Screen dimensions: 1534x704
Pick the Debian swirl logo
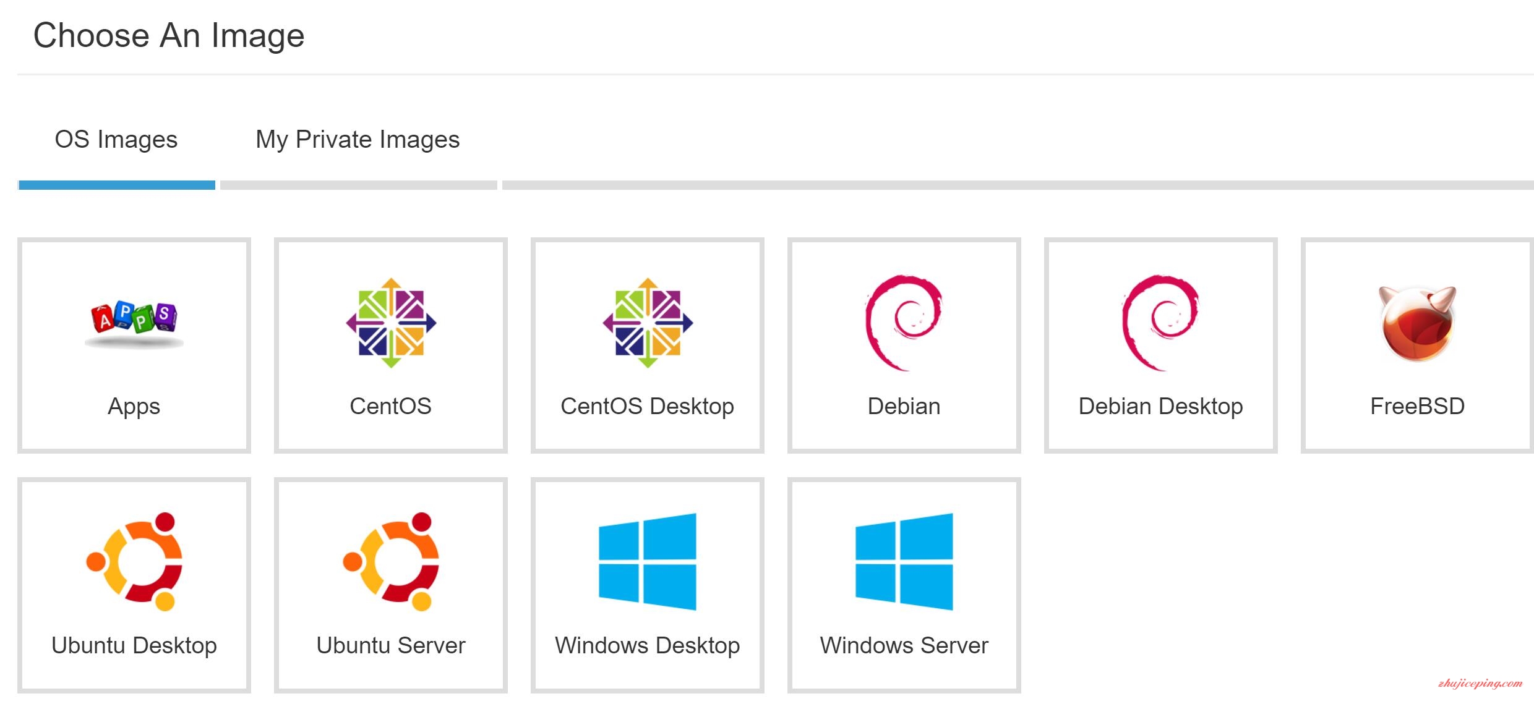pos(904,323)
